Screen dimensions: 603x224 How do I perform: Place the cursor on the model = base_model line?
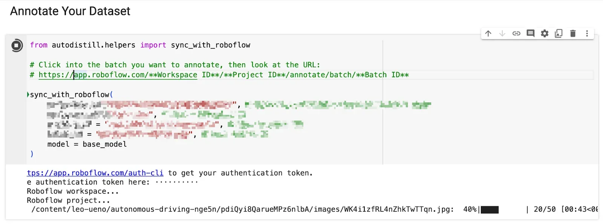click(87, 144)
